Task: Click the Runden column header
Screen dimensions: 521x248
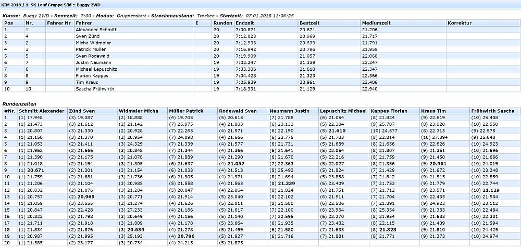Action: click(222, 23)
